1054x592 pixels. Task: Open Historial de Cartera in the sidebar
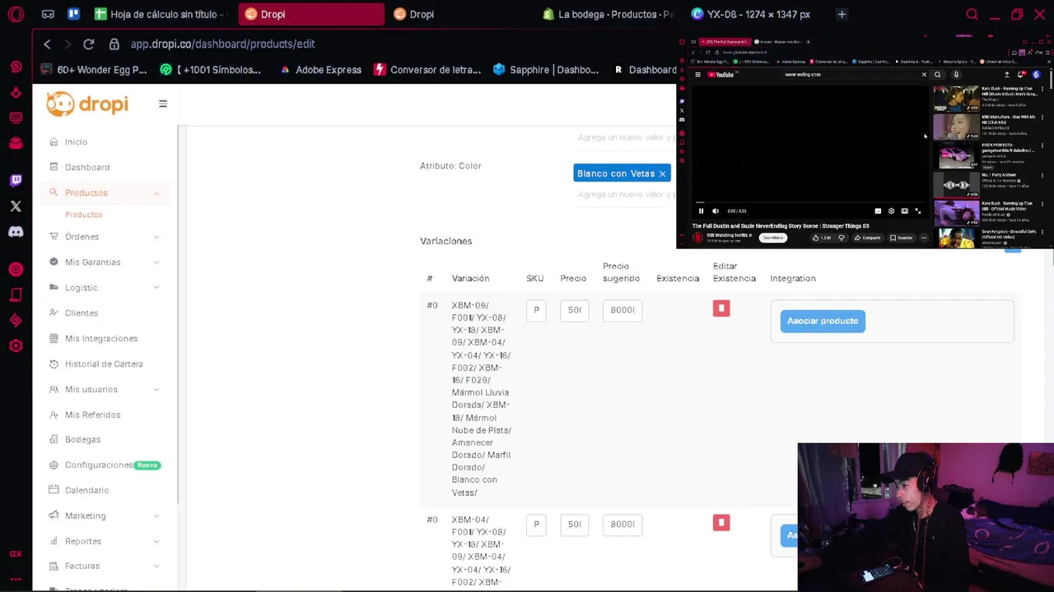coord(104,364)
